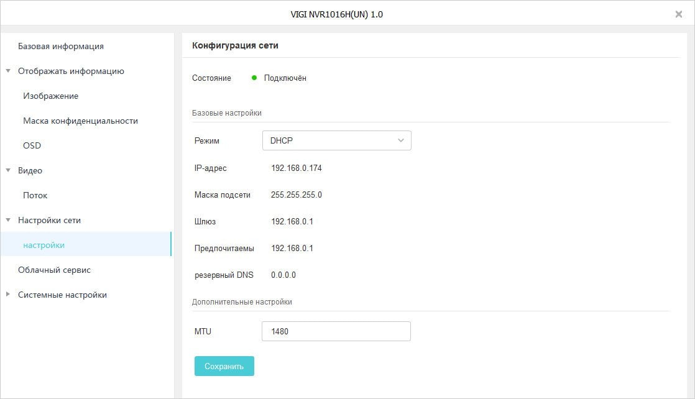The width and height of the screenshot is (695, 399).
Task: Click Предпочитаемы DNS value 192.168.0.1
Action: pyautogui.click(x=292, y=248)
